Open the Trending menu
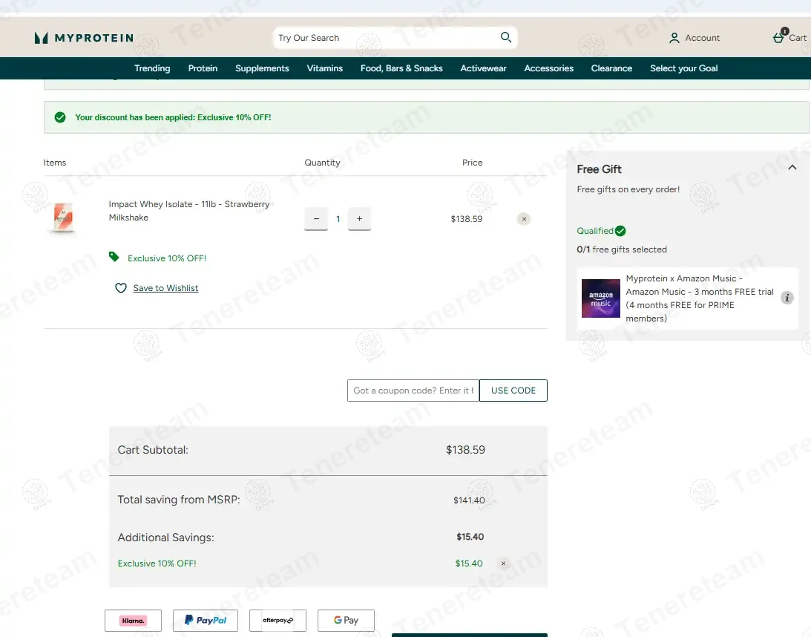Screen dimensions: 811x637 click(152, 68)
